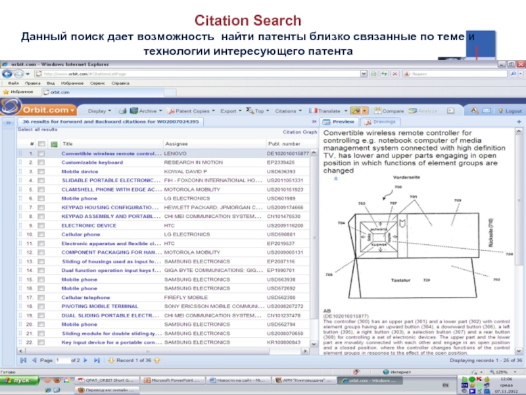Collapse the drawing with double-chevron icon

(336, 178)
